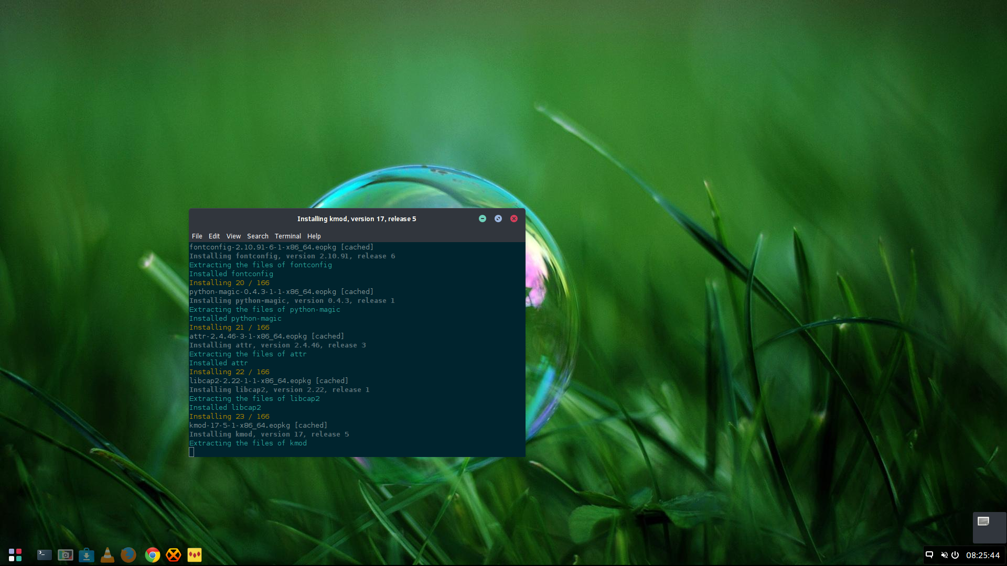Image resolution: width=1007 pixels, height=566 pixels.
Task: Open the software center download icon
Action: (87, 555)
